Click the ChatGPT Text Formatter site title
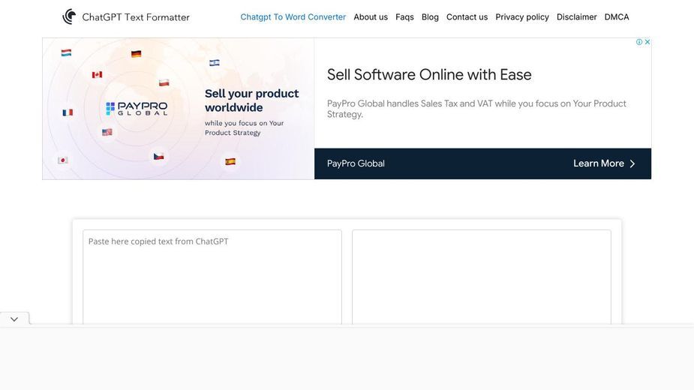This screenshot has width=694, height=390. (x=136, y=17)
